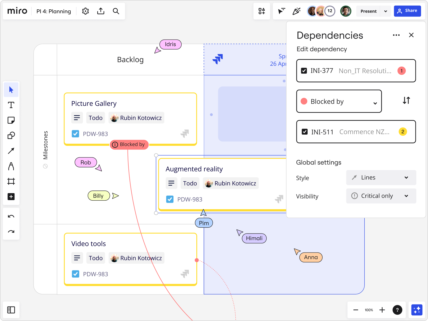Open the Frames tool
Screen dimensions: 428x321
click(11, 181)
